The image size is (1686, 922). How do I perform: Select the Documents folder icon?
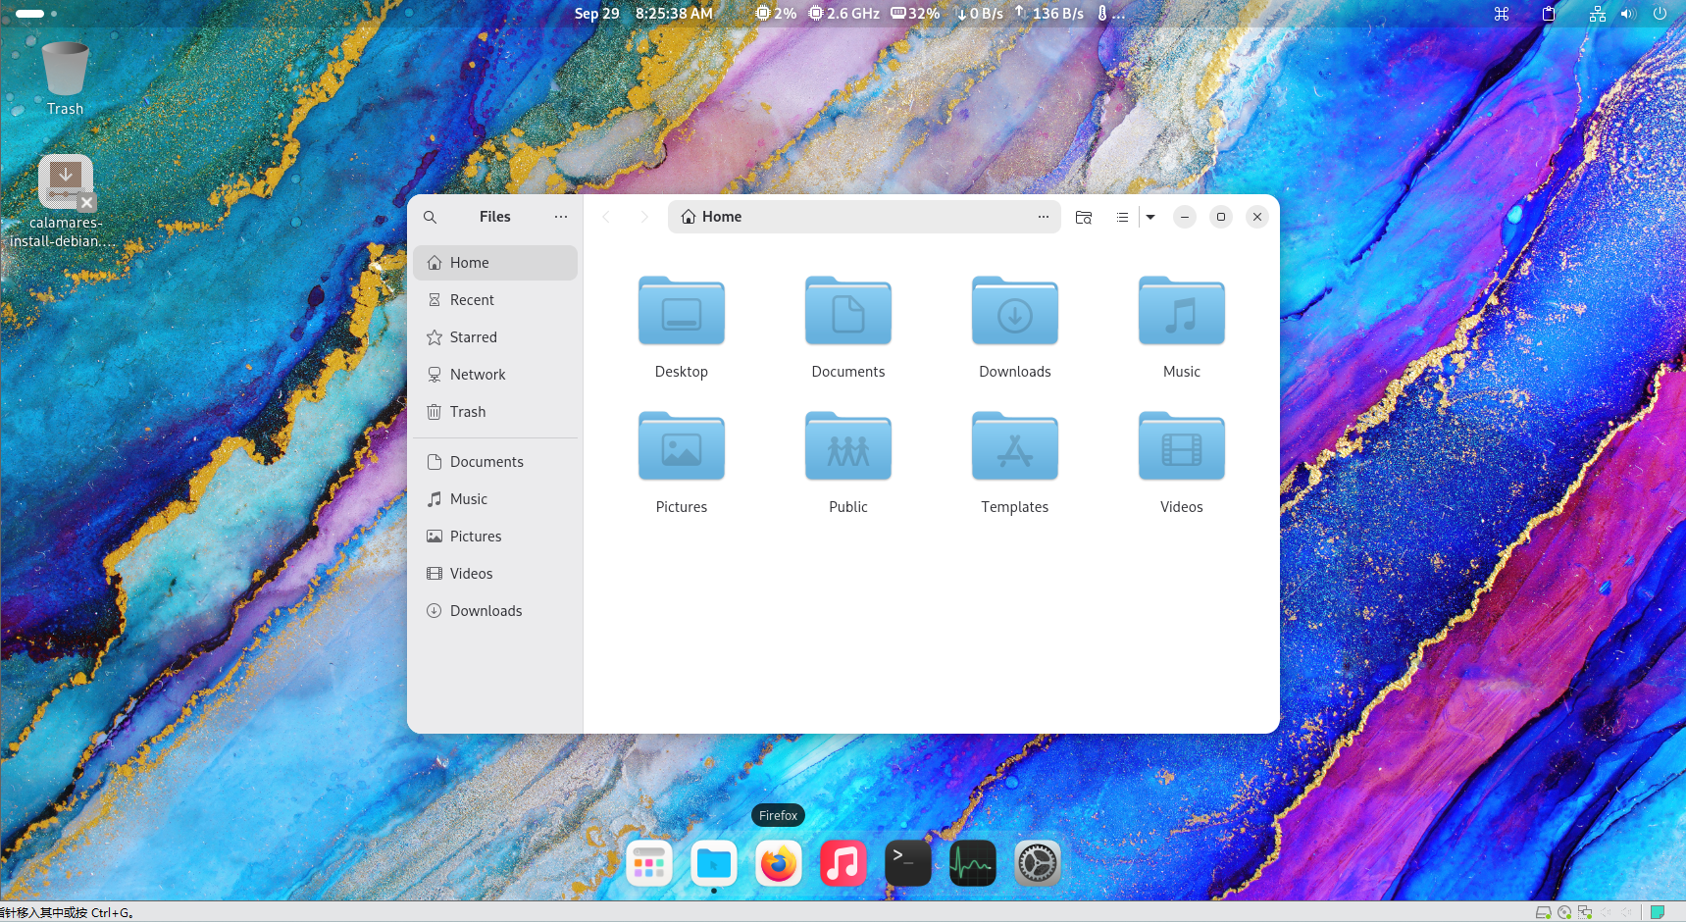848,311
